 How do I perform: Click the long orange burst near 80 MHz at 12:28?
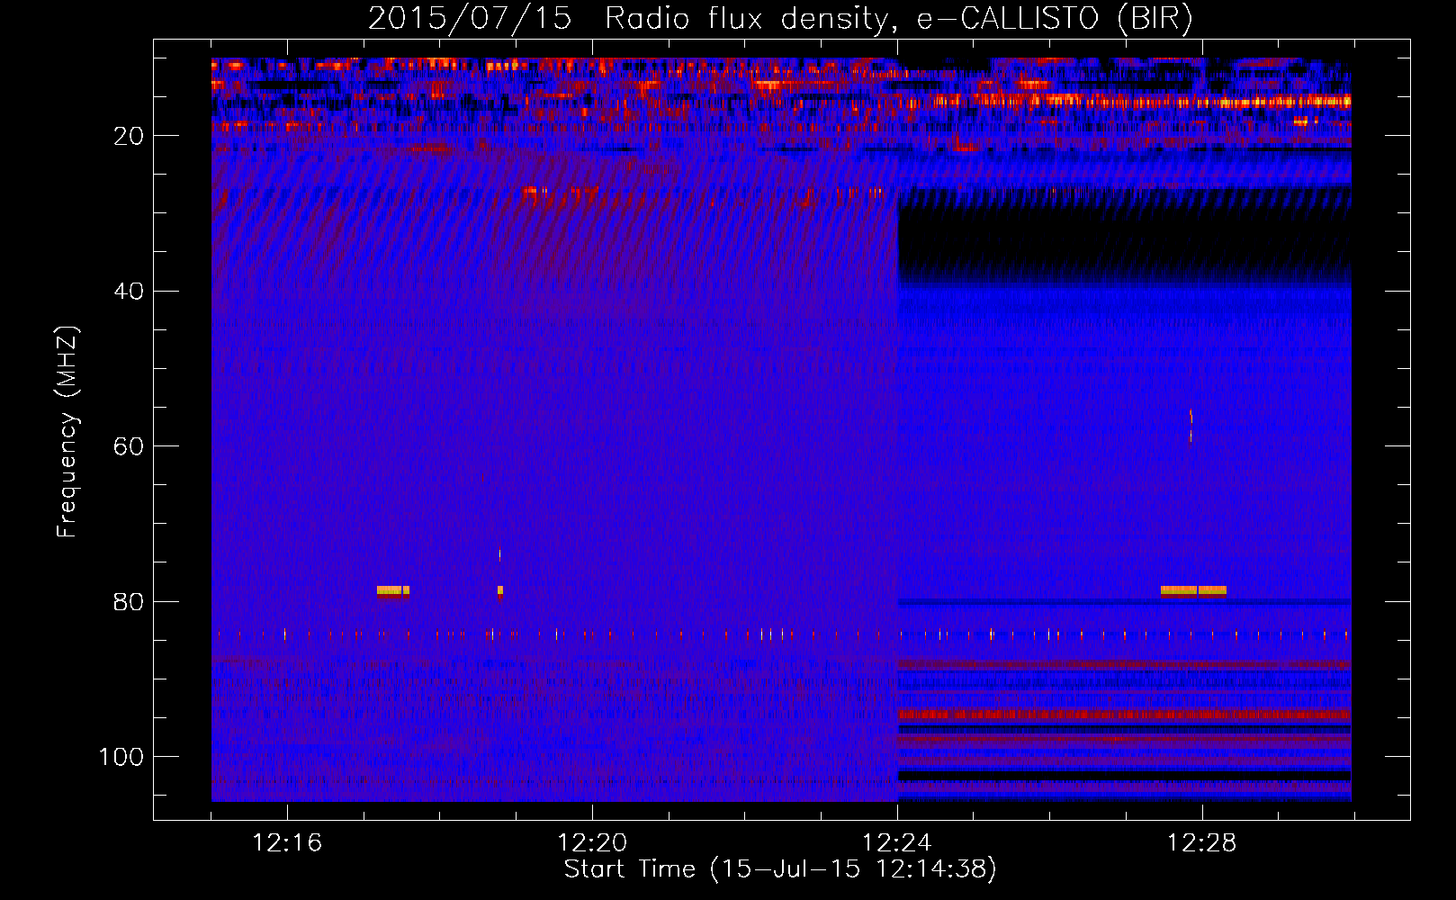(1193, 591)
